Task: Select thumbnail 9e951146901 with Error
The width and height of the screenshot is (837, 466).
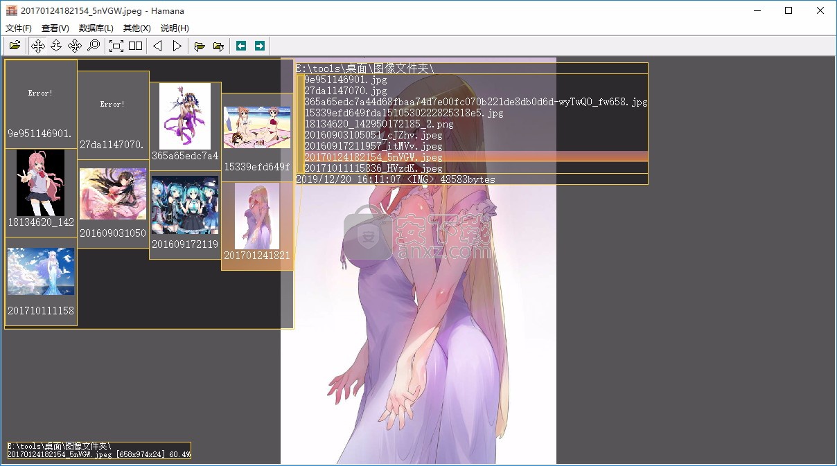Action: [41, 104]
